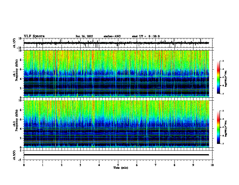The image size is (239, 185).
Task: Click the "ch.3(V)" axis label
Action: [14, 155]
